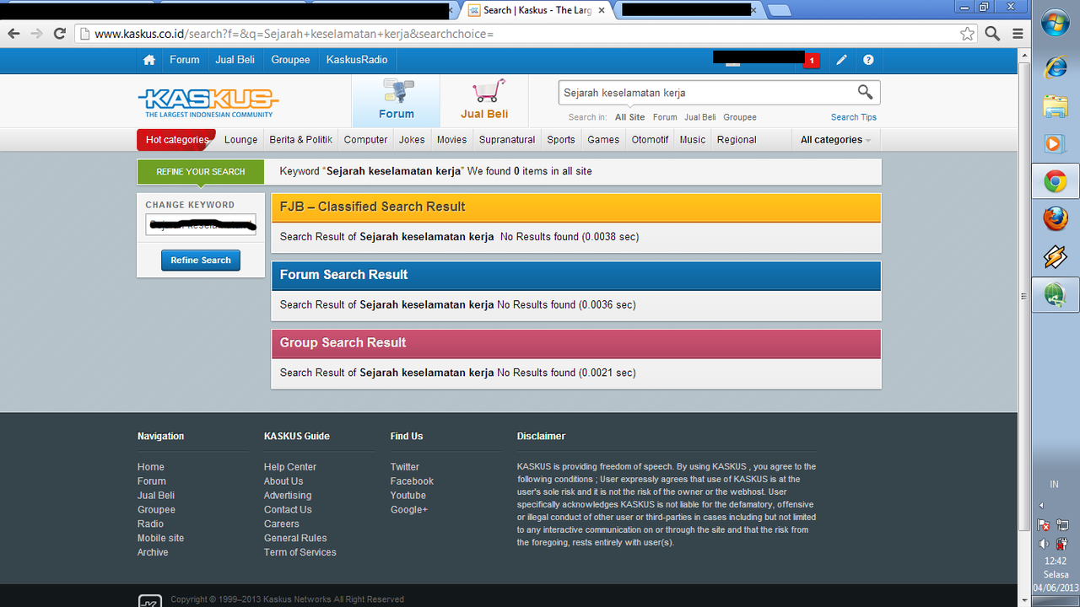Image resolution: width=1080 pixels, height=607 pixels.
Task: Open the Computer category
Action: coord(365,140)
